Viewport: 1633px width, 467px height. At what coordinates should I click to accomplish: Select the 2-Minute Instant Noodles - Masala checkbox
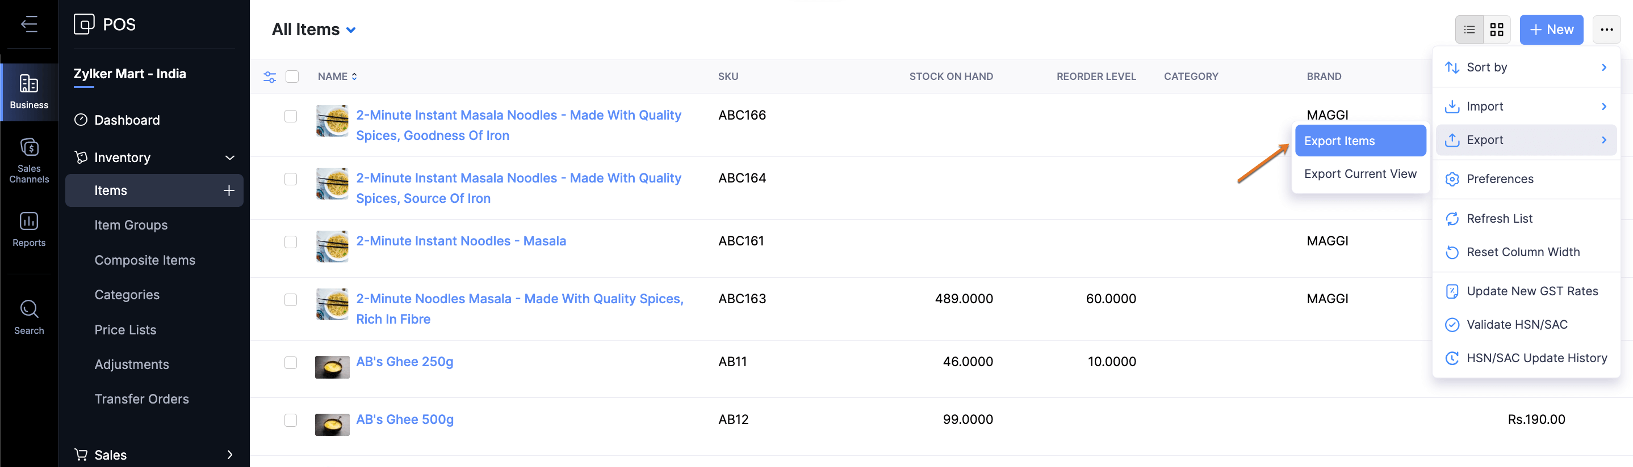click(x=291, y=242)
